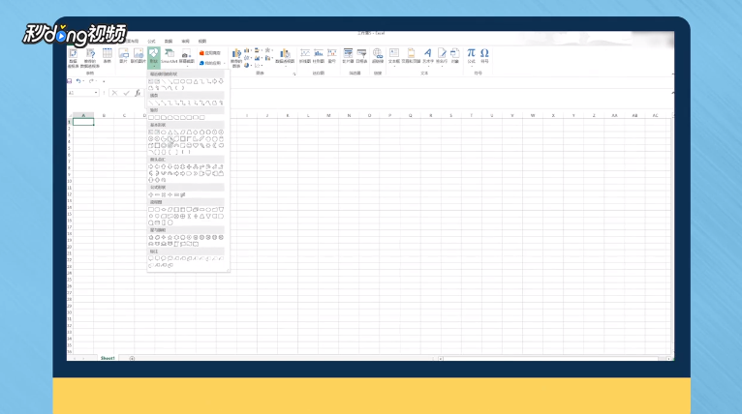Insert an Object from ribbon
Image resolution: width=742 pixels, height=414 pixels.
pos(454,55)
